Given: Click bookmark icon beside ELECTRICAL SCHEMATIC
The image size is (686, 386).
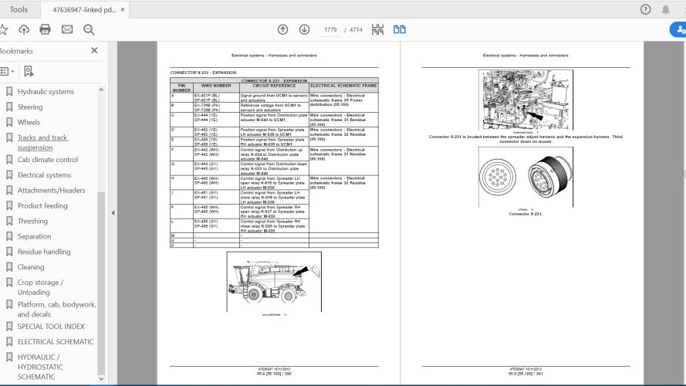Looking at the screenshot, I should coord(8,341).
